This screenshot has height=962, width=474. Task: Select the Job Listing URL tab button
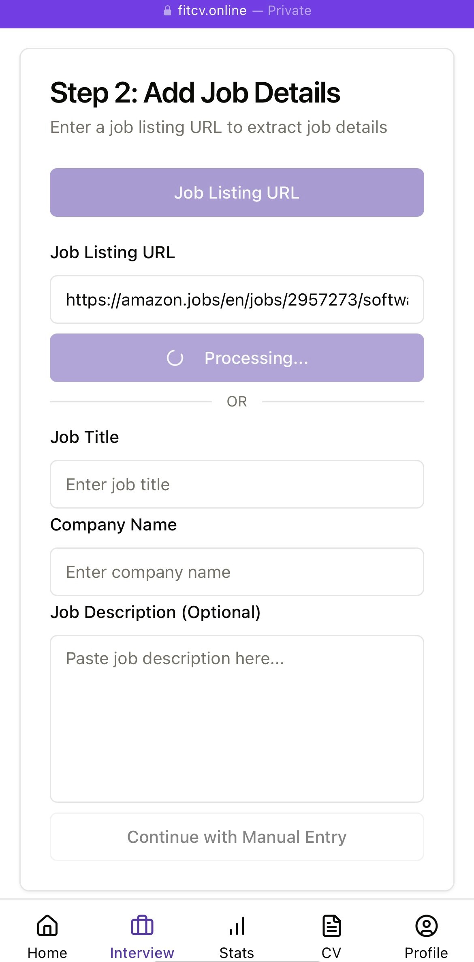point(237,192)
